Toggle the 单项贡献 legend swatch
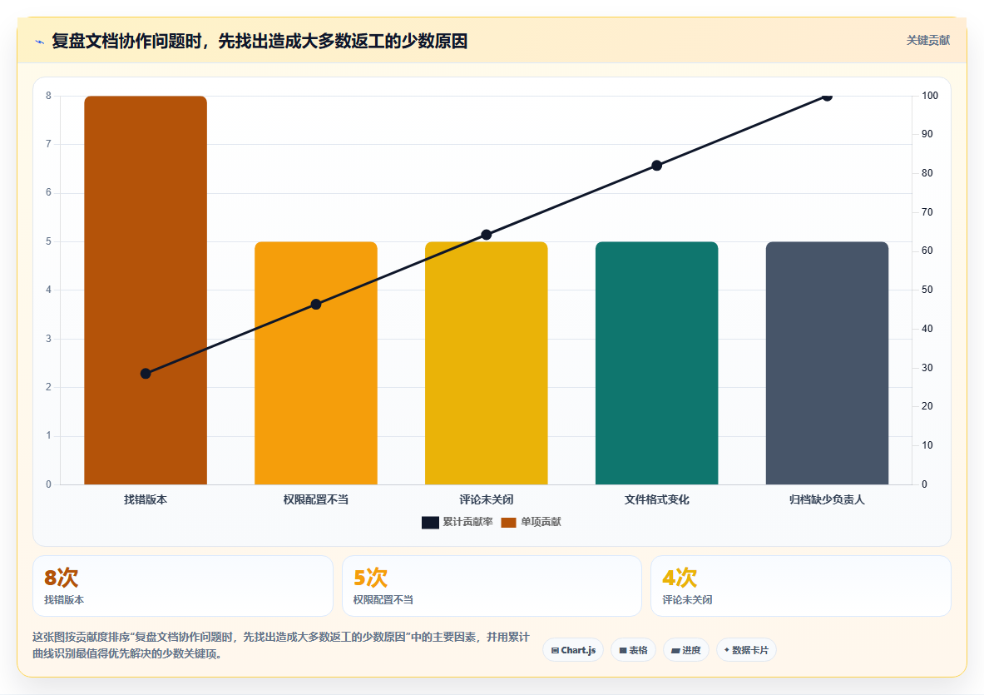984x695 pixels. (x=508, y=523)
